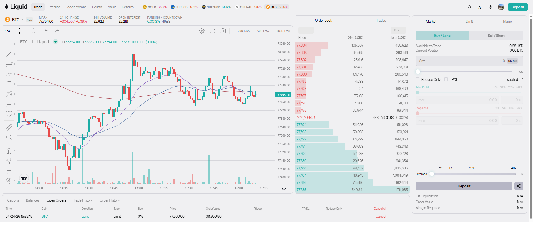Change the 1m chart interval
The height and width of the screenshot is (236, 533).
(7, 31)
